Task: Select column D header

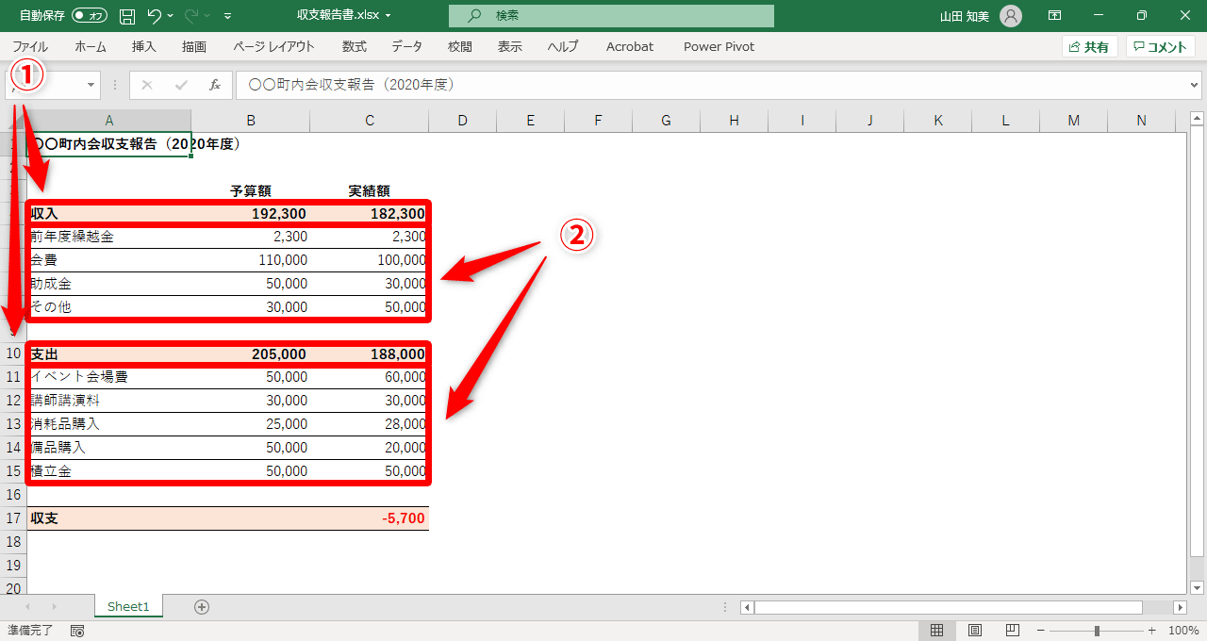Action: pyautogui.click(x=463, y=121)
